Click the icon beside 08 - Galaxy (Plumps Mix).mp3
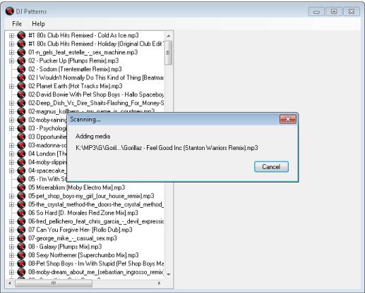Screen dimensions: 365x293 (21, 247)
